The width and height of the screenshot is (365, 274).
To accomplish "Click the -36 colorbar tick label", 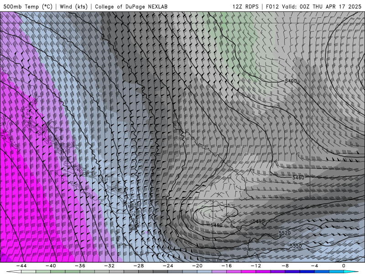I will point(80,266).
